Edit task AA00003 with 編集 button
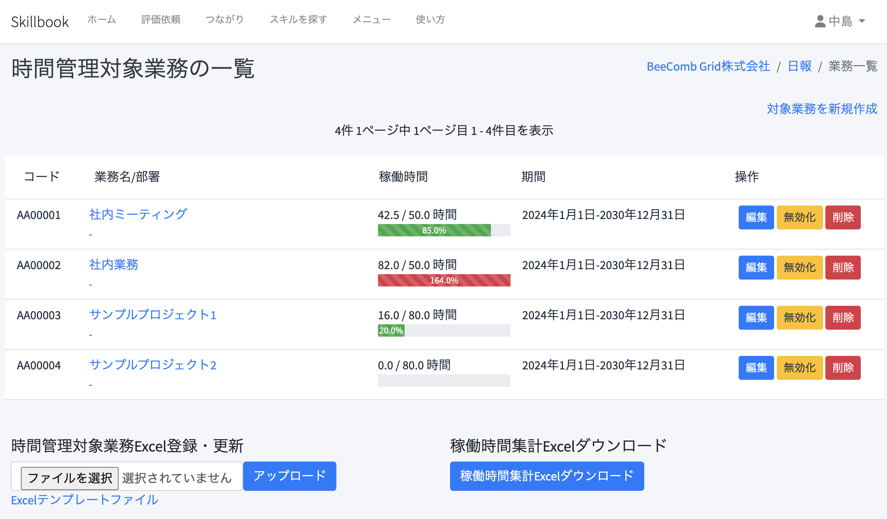 click(x=756, y=318)
